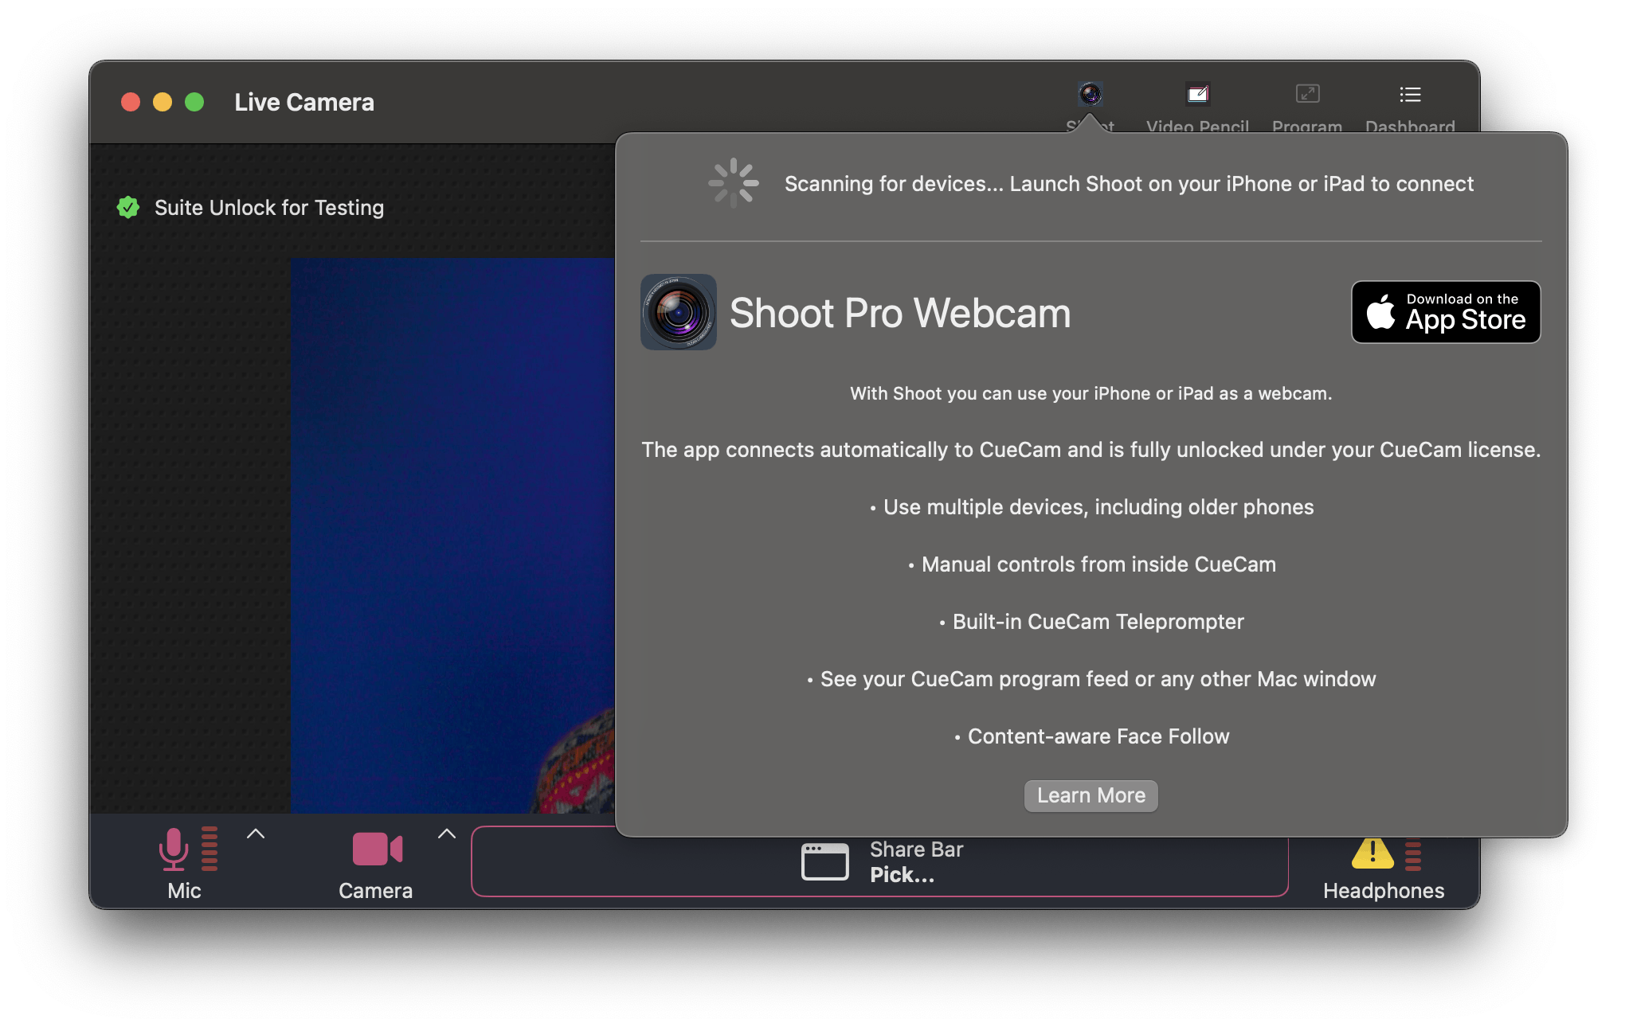Click the 'The app connects automatically' sentence
Viewport: 1625px width, 1027px height.
[1091, 450]
